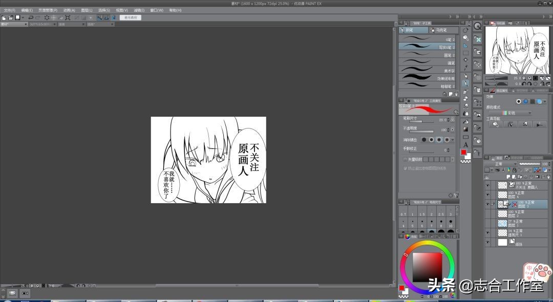Click the New file icon in toolbar

[x=4, y=17]
